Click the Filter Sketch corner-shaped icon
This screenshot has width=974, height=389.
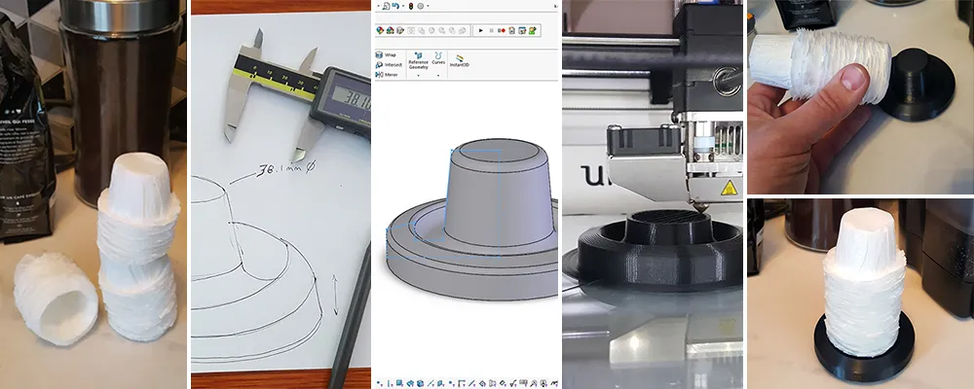pos(462,383)
